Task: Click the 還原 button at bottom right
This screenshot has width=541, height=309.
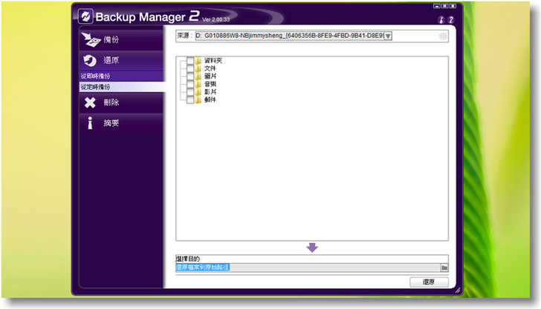Action: tap(429, 282)
